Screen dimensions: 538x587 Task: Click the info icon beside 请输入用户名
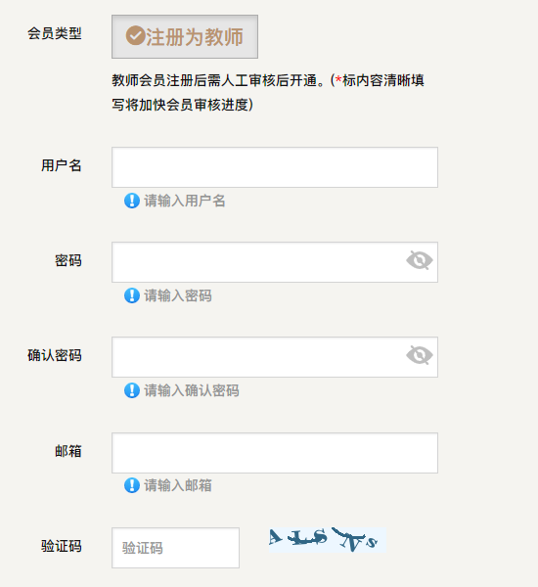(132, 201)
